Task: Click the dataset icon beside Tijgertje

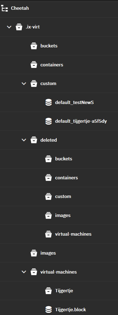Action: click(x=49, y=291)
